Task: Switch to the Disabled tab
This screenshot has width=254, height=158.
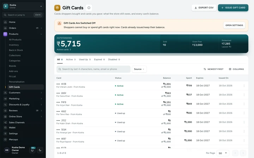Action: [x=114, y=59]
